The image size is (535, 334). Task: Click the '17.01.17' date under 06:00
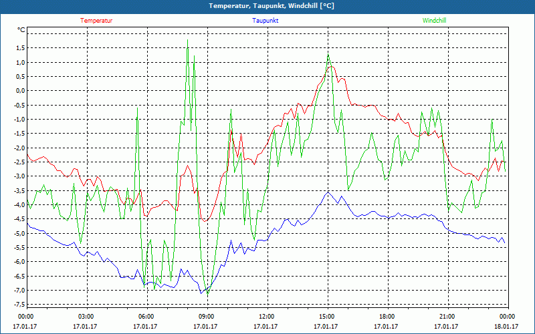pyautogui.click(x=145, y=326)
